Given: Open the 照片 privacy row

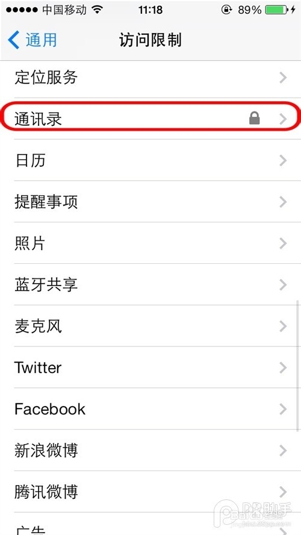Looking at the screenshot, I should tap(150, 243).
